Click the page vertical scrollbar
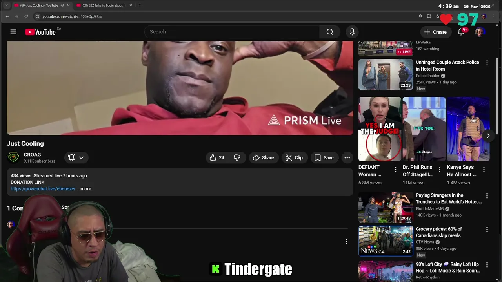Viewport: 502px width, 282px height. click(x=497, y=96)
